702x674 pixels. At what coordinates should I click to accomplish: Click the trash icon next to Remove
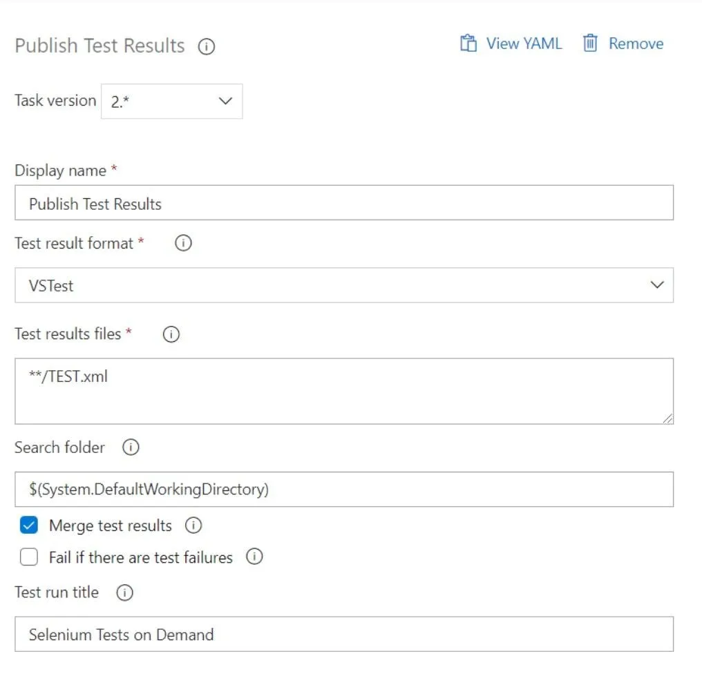click(591, 43)
